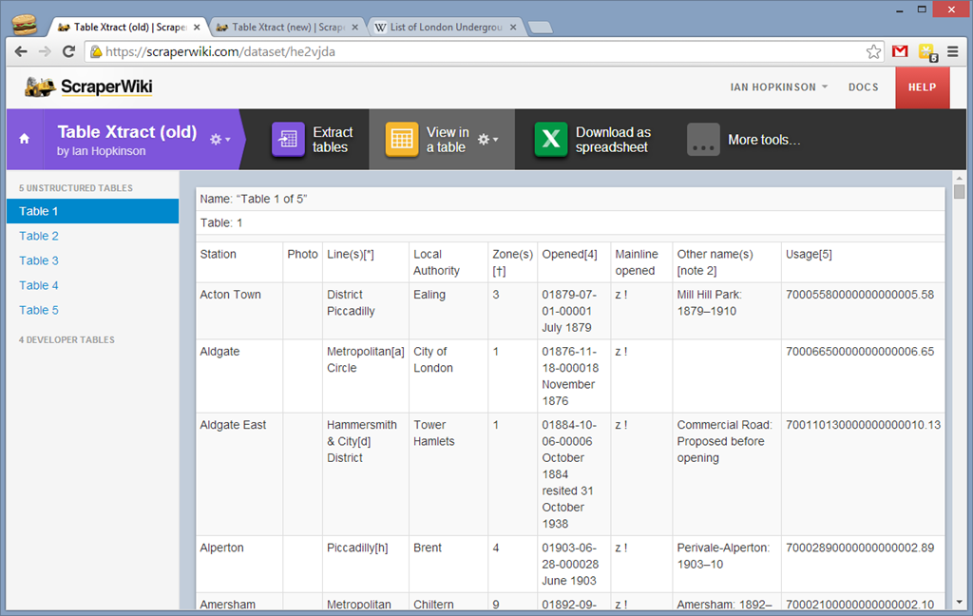Click the page security lock icon
The width and height of the screenshot is (973, 616).
tap(96, 51)
